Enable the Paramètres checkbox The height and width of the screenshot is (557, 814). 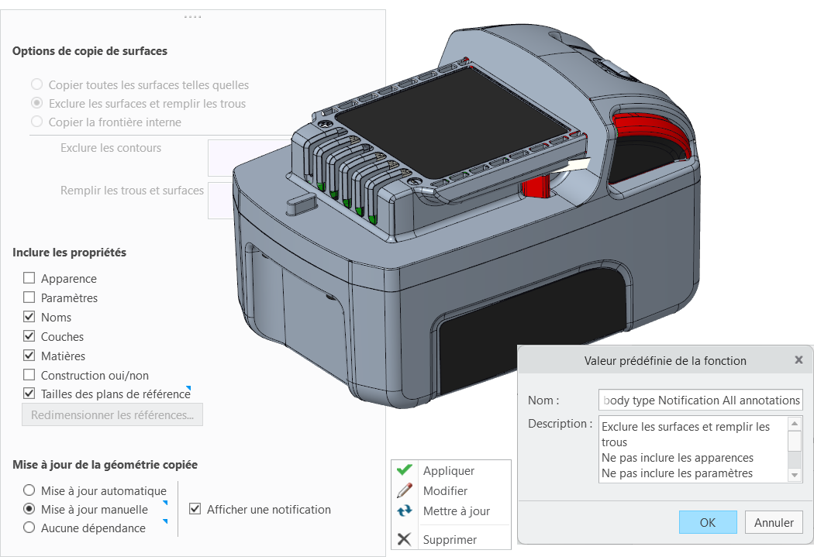(29, 297)
